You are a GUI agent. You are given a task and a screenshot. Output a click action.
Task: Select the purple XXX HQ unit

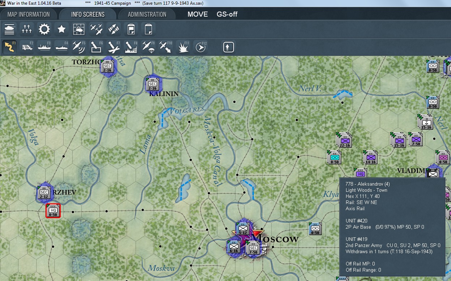(360, 173)
